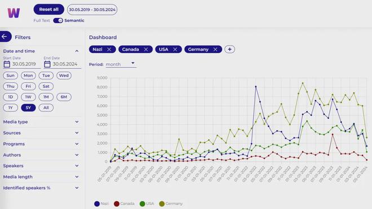Viewport: 372px width, 209px height.
Task: Open the End Date calendar icon
Action: point(47,64)
